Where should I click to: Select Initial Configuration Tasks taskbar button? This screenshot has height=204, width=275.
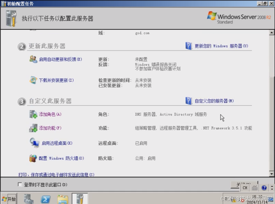click(80, 199)
